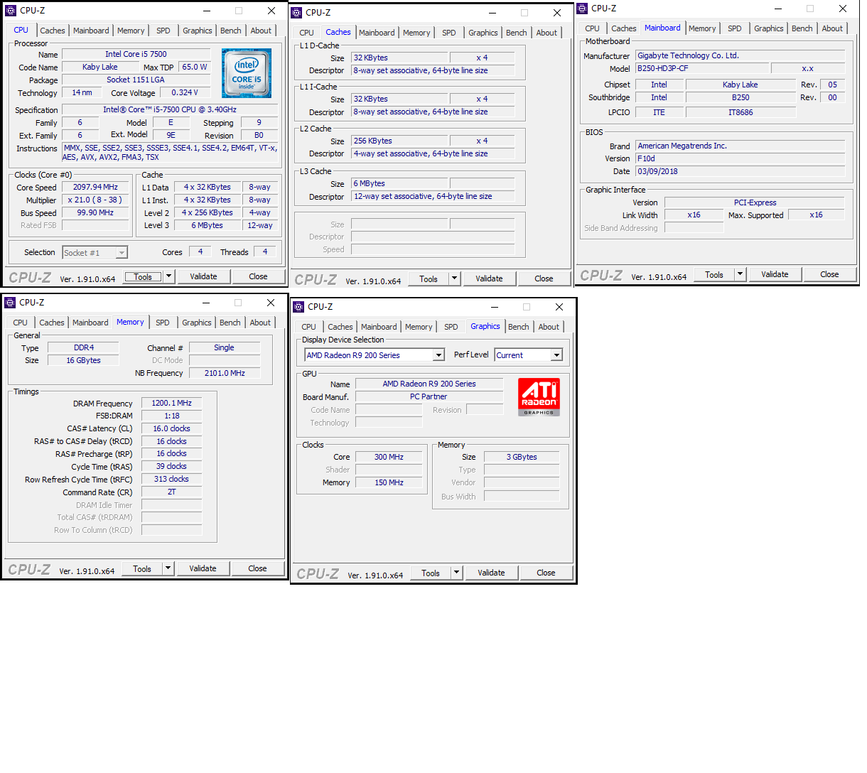Expand Tools dropdown arrow in Caches window
This screenshot has height=773, width=867.
[455, 279]
